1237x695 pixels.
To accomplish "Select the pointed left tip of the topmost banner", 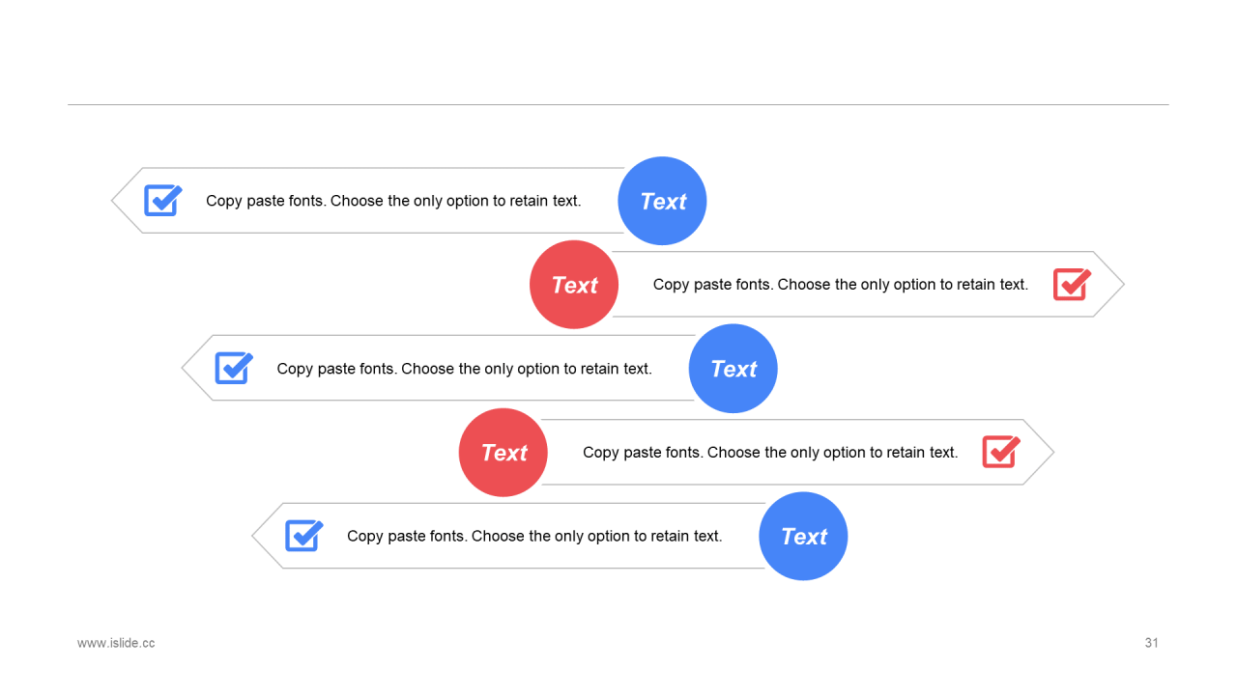I will (126, 201).
